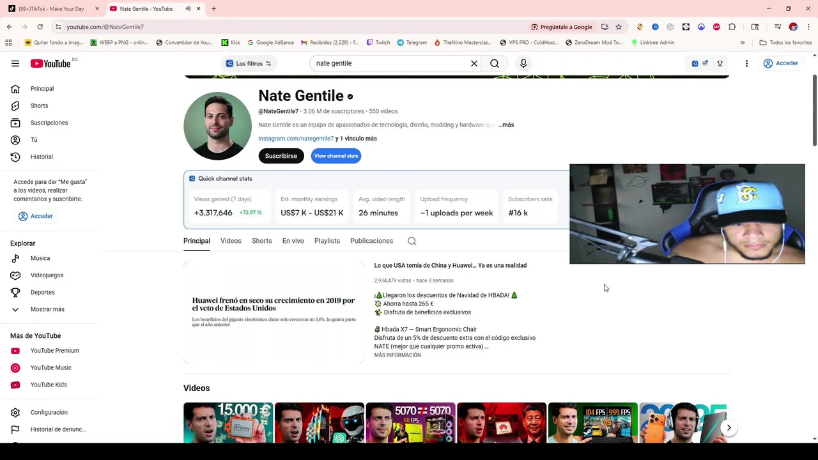Open the '5070 vs 5070' video thumbnail
The width and height of the screenshot is (818, 460).
click(x=411, y=423)
